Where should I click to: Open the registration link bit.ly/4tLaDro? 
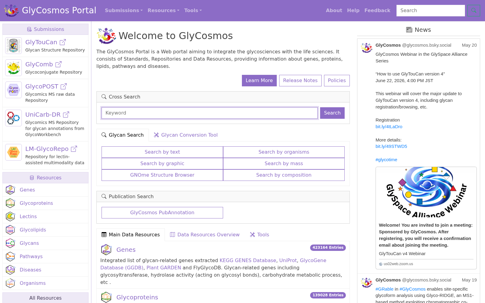coord(389,127)
